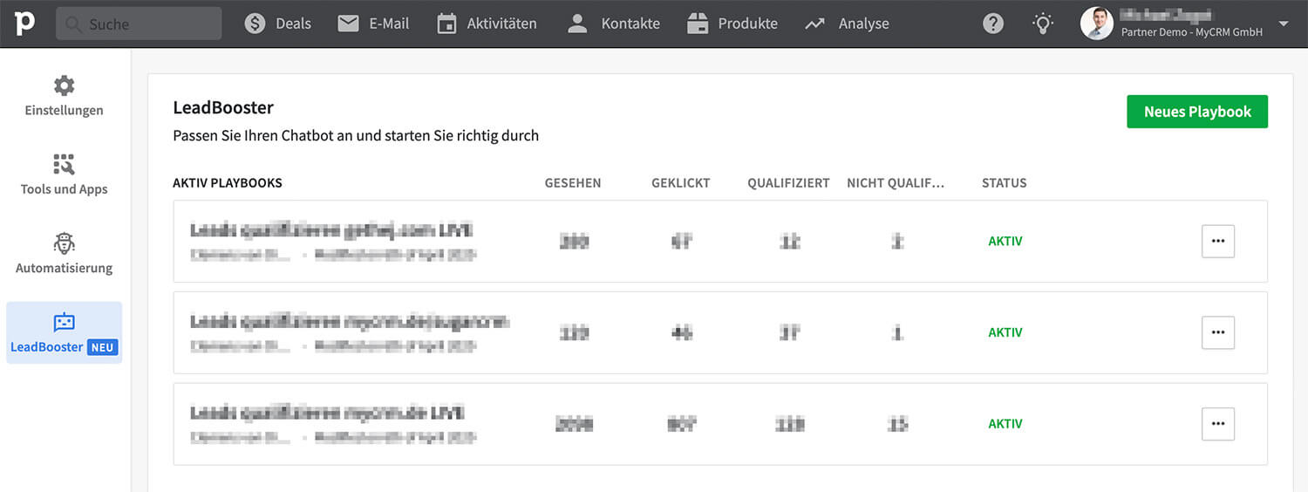The height and width of the screenshot is (492, 1308).
Task: Click the Neues Playbook button
Action: (x=1197, y=112)
